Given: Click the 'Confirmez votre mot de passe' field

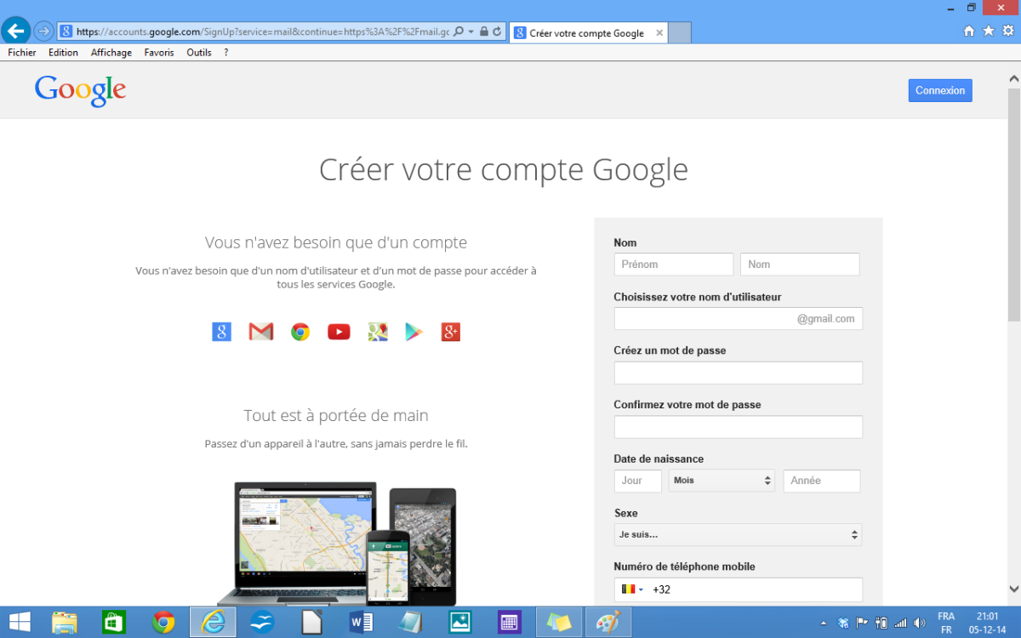Looking at the screenshot, I should click(x=739, y=427).
